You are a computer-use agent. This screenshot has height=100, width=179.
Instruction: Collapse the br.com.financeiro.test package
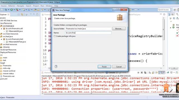(1, 39)
